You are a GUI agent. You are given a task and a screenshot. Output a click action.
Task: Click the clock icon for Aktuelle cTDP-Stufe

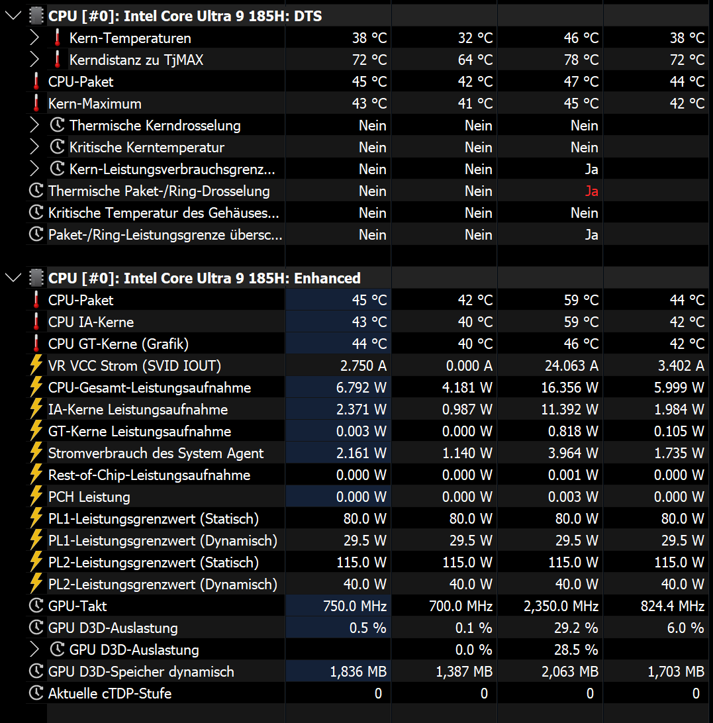point(36,693)
